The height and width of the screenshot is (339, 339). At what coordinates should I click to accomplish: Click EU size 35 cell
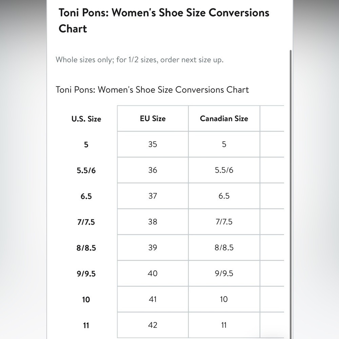[x=153, y=144]
